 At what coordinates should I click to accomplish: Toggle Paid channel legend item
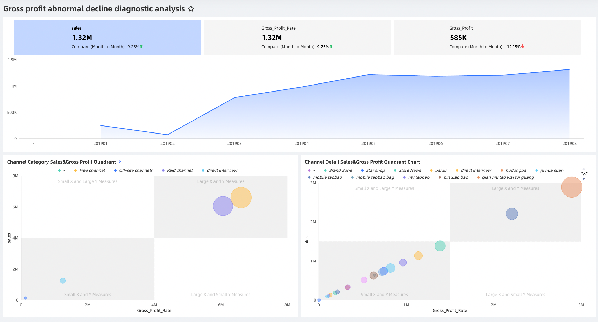(x=180, y=170)
